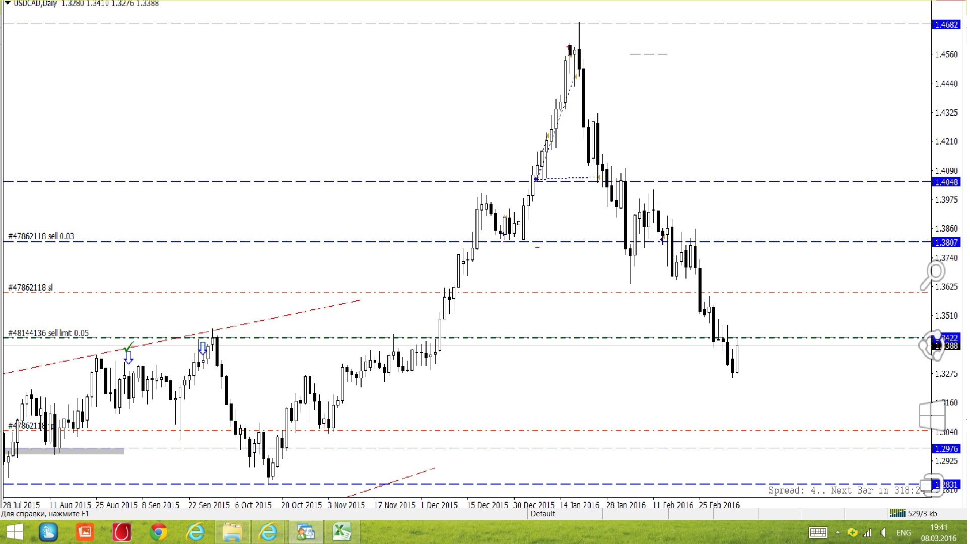Open the yellow-green security tray icon
The width and height of the screenshot is (970, 544).
coord(852,532)
